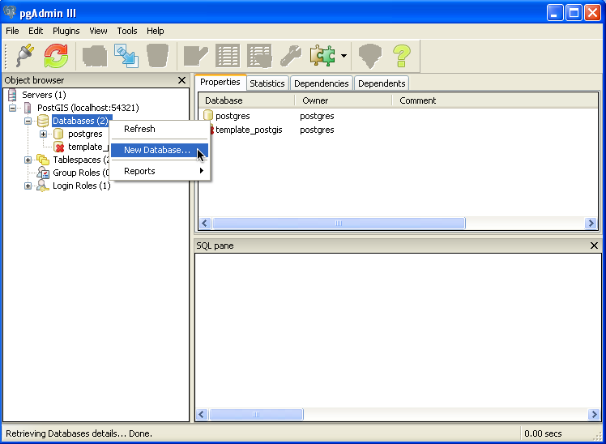Viewport: 606px width, 444px height.
Task: Click the yellow question mark Help icon
Action: click(402, 56)
